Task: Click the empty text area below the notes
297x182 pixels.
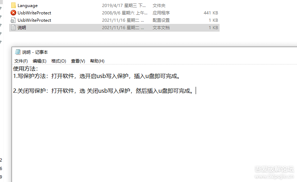Action: (x=154, y=138)
